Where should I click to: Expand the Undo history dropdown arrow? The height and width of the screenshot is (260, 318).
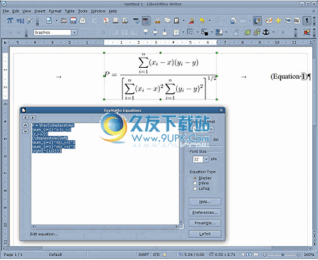(x=210, y=21)
